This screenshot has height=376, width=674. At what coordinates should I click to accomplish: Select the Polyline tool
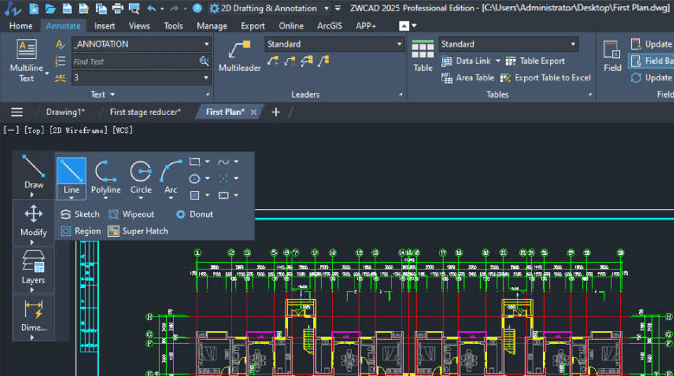106,178
